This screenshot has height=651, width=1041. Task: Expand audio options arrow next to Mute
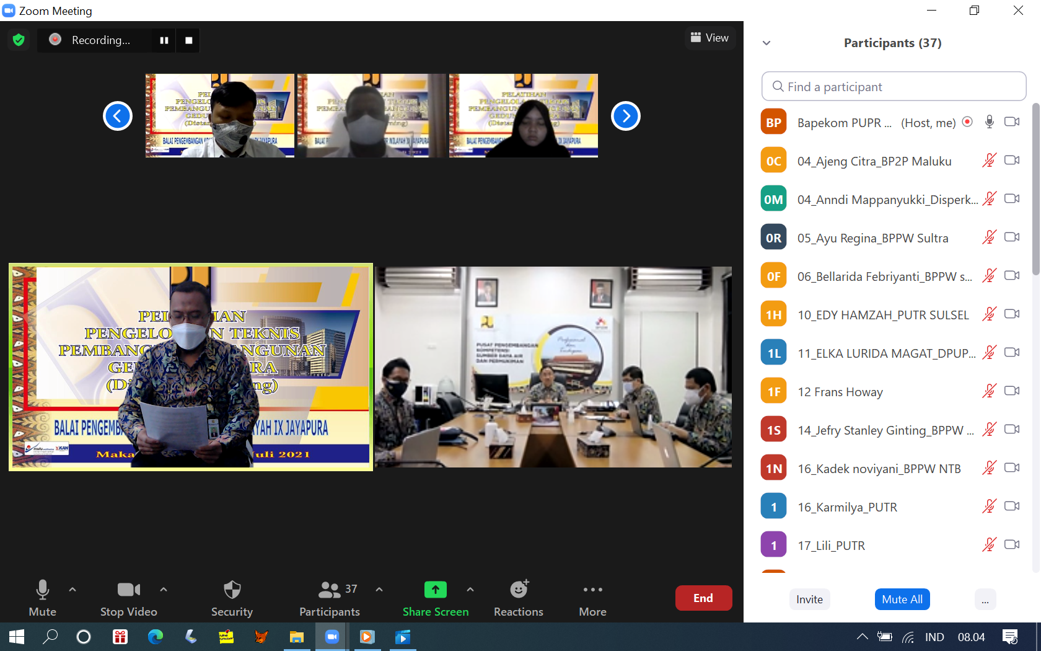(x=72, y=590)
